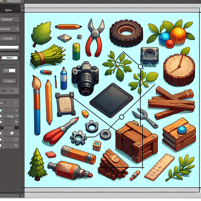Click the orange glue bottle sprite
Screen dimensions: 201x201
click(x=70, y=170)
